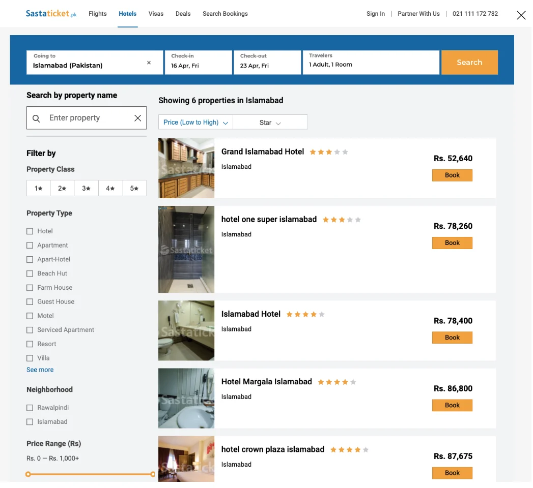
Task: Check the Hotel property type
Action: click(30, 231)
